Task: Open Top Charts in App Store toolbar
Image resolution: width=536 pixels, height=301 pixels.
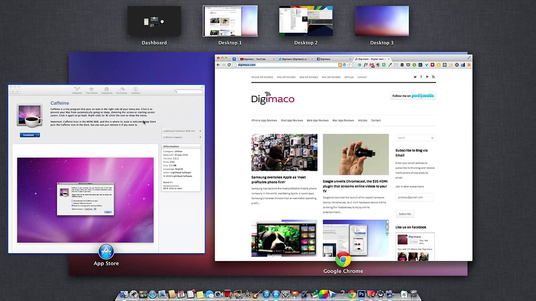Action: pyautogui.click(x=92, y=91)
